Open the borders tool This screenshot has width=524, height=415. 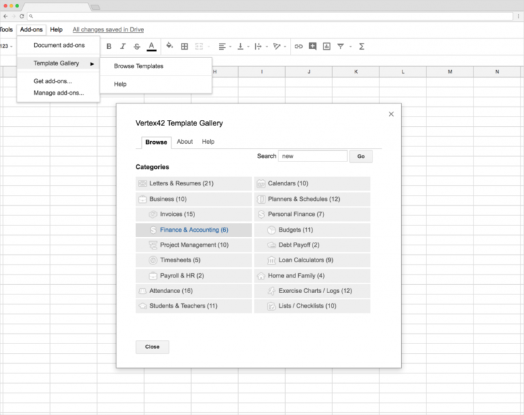pyautogui.click(x=184, y=46)
